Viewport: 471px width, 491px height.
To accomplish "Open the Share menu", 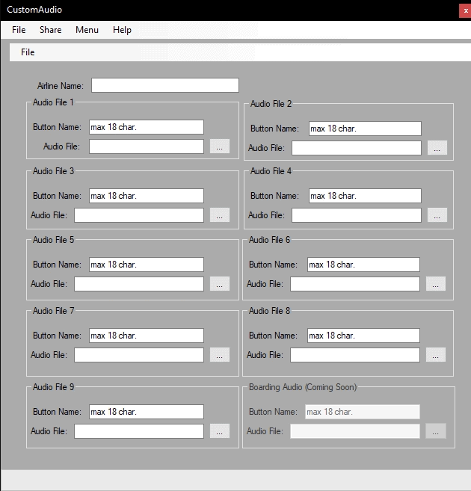I will pos(51,30).
